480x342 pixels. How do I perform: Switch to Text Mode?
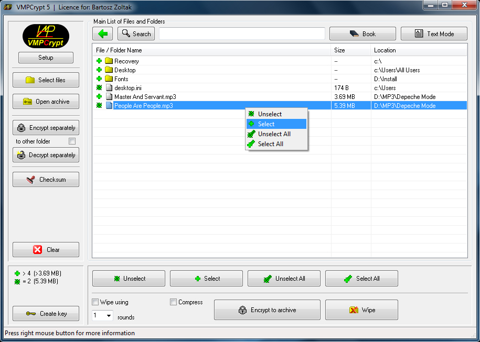coord(434,34)
